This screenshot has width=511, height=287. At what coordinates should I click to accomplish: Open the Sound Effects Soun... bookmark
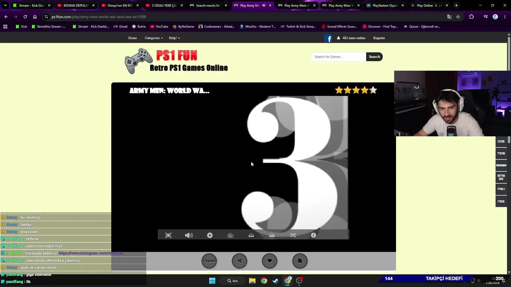point(339,27)
